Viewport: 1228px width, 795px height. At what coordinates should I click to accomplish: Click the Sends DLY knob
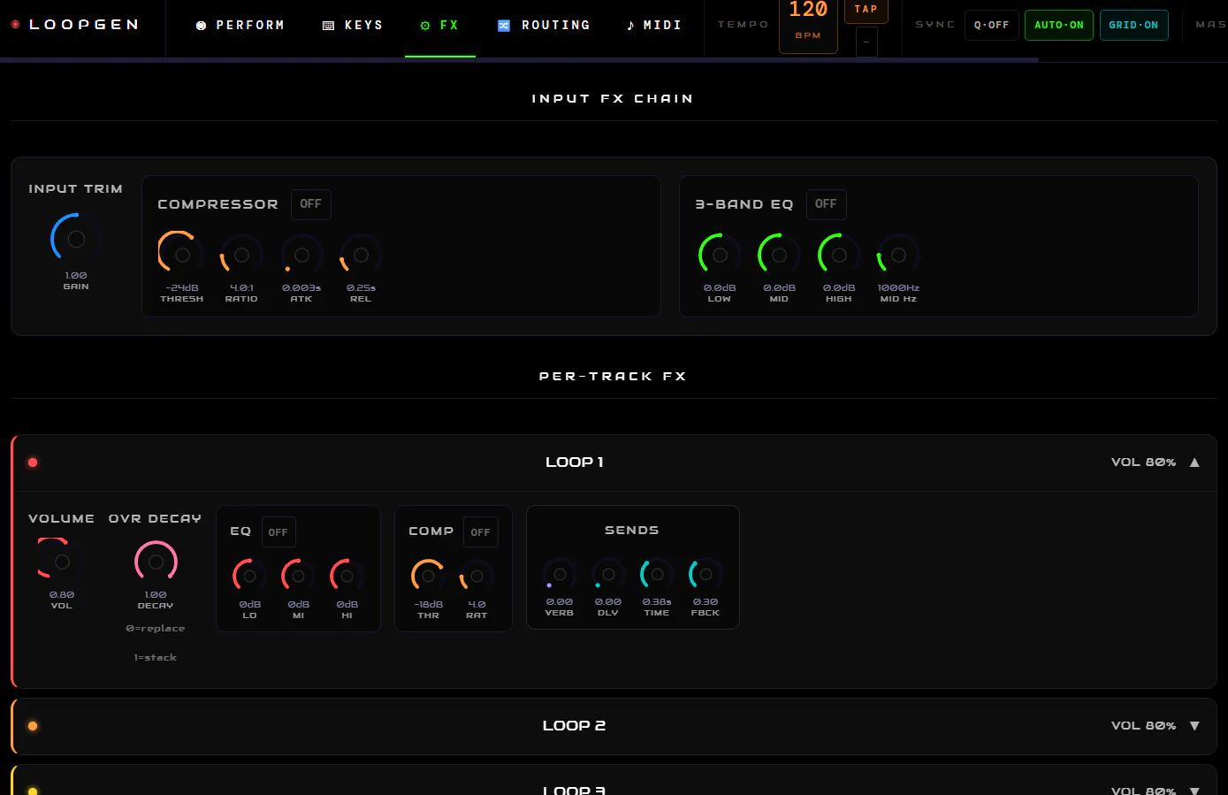pyautogui.click(x=608, y=574)
